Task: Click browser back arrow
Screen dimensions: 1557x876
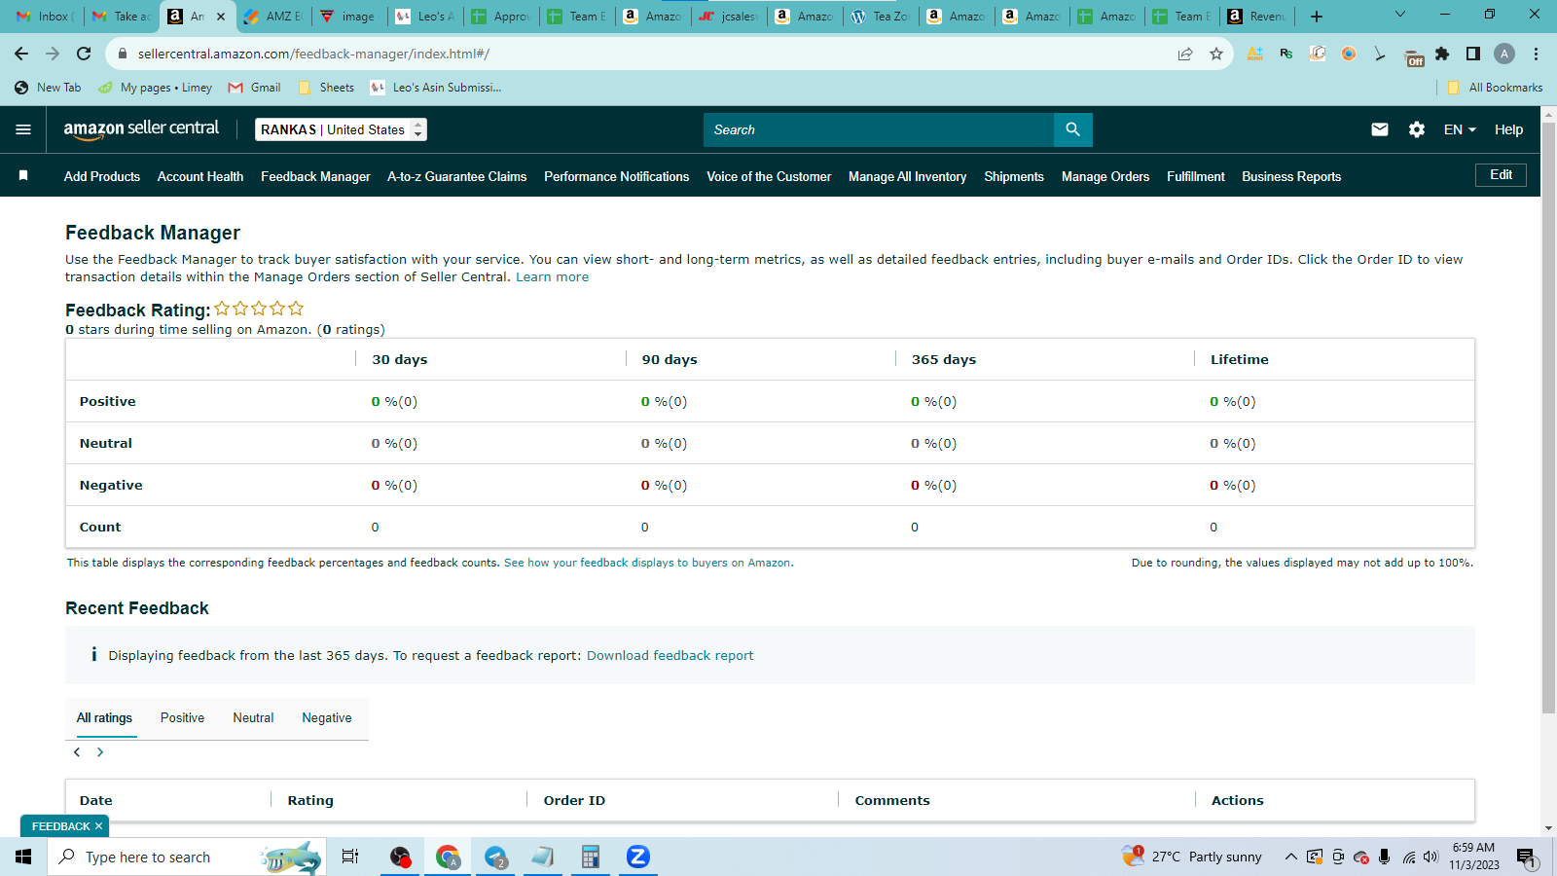Action: pos(21,54)
